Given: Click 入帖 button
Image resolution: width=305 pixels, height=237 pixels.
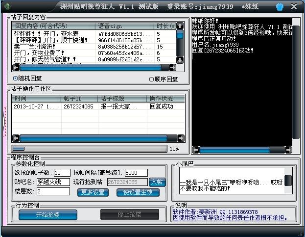Looking at the screenshot, I should (157, 182).
